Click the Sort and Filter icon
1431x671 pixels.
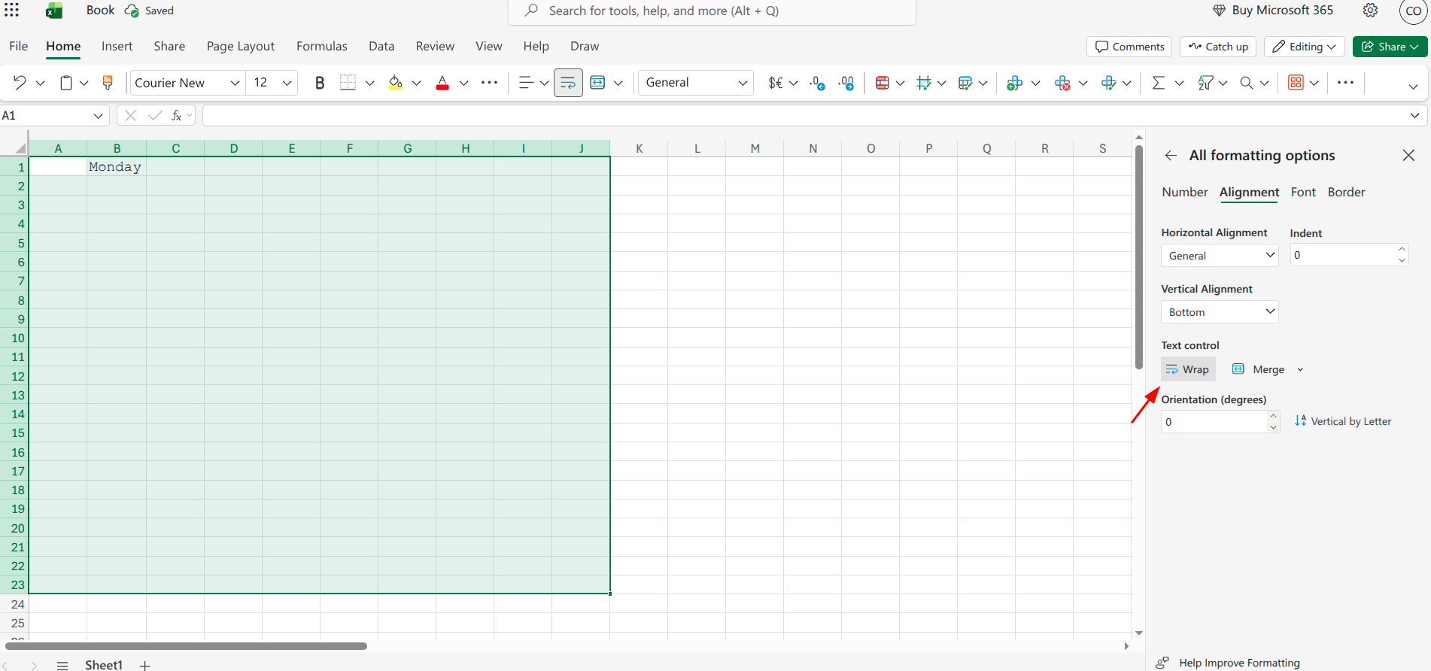(x=1205, y=83)
